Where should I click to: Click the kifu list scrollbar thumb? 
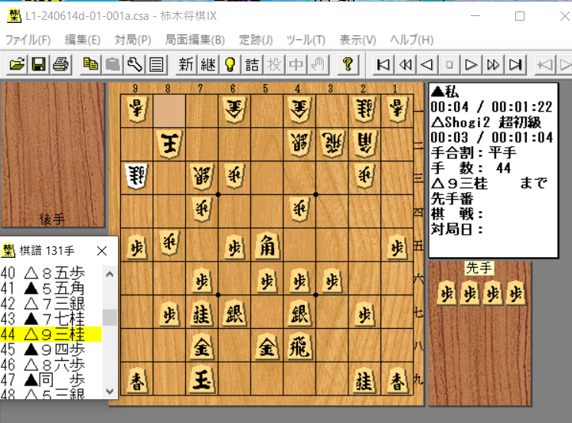pos(109,317)
